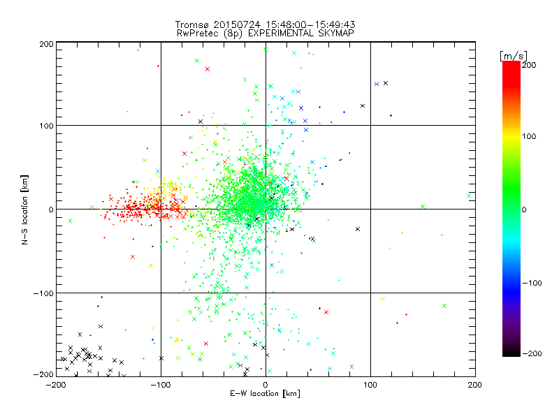This screenshot has width=559, height=419.
Task: Click the x-axis '-200' tick label
Action: 56,385
